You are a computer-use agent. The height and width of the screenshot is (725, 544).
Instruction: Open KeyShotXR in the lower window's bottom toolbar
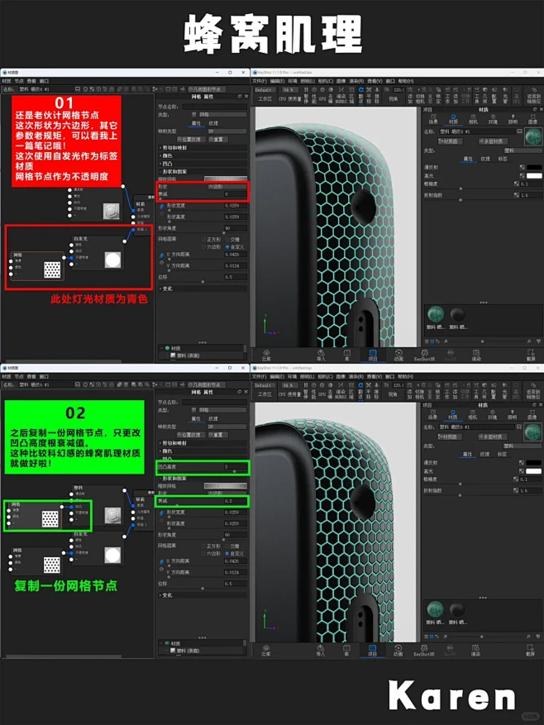click(424, 650)
